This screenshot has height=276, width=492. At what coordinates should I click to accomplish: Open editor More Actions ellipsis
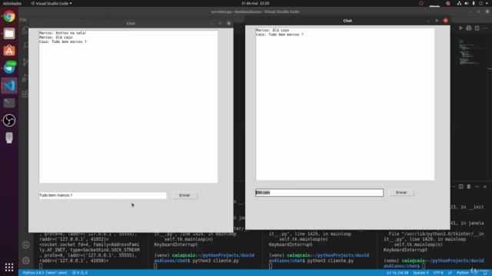pyautogui.click(x=485, y=28)
